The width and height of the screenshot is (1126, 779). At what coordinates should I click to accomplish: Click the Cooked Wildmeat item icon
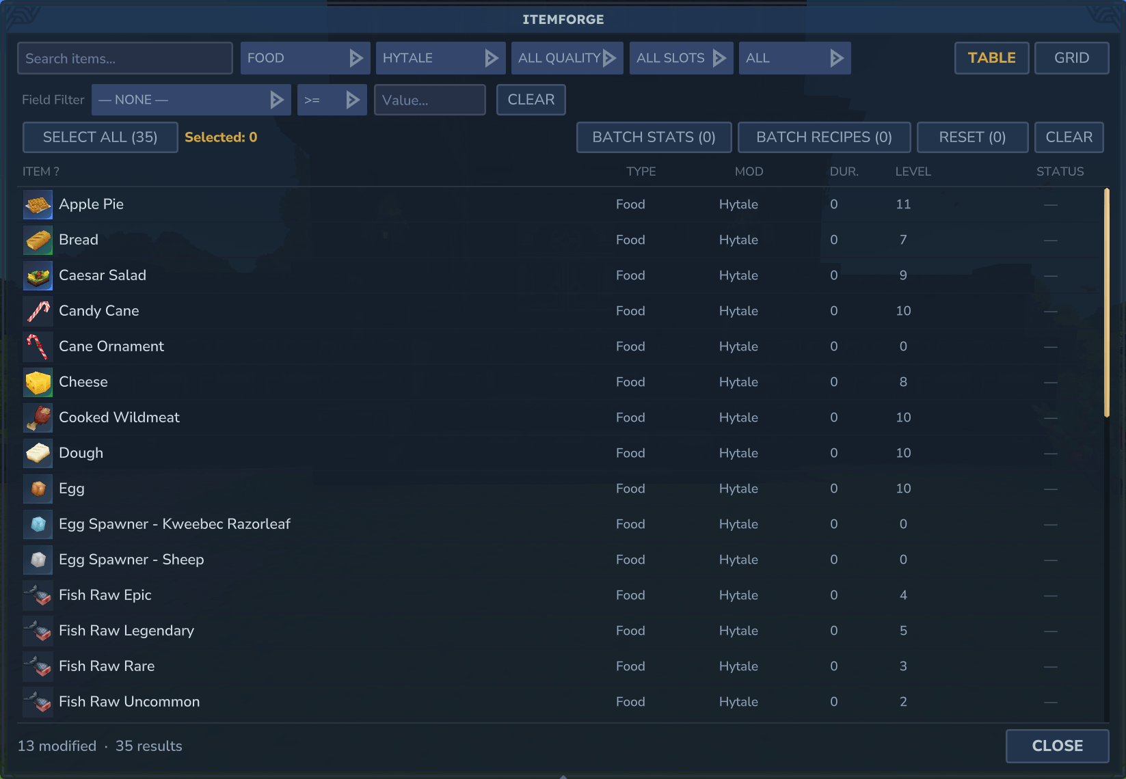(x=38, y=418)
